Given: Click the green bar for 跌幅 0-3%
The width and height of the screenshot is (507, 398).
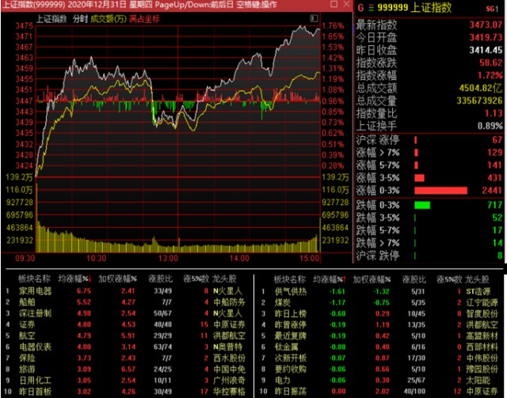Looking at the screenshot, I should coord(422,205).
